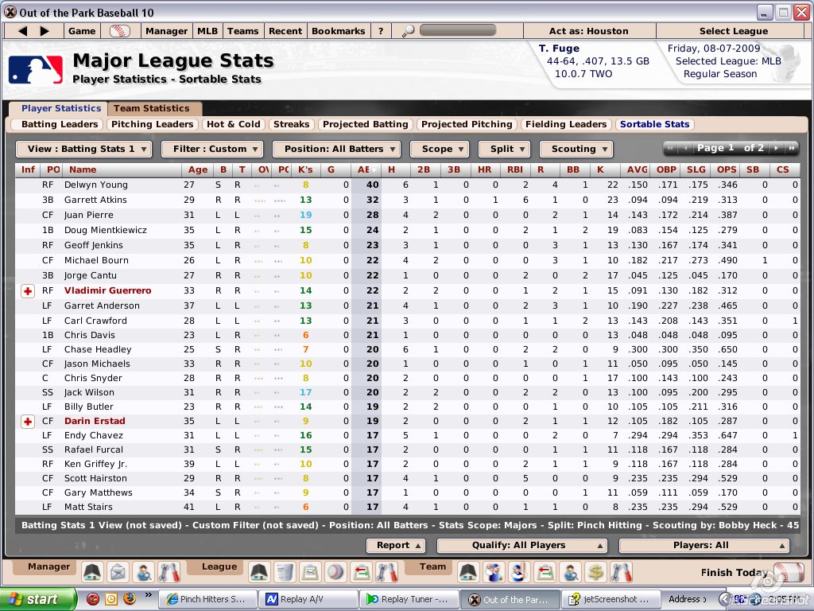Open the Teams menu

click(242, 31)
